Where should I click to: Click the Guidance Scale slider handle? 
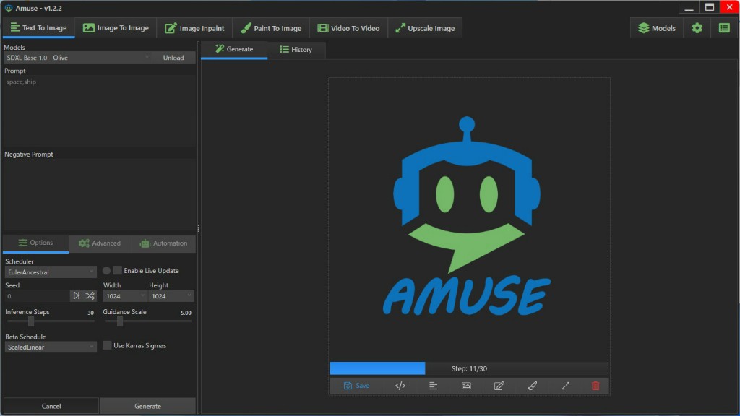[120, 321]
